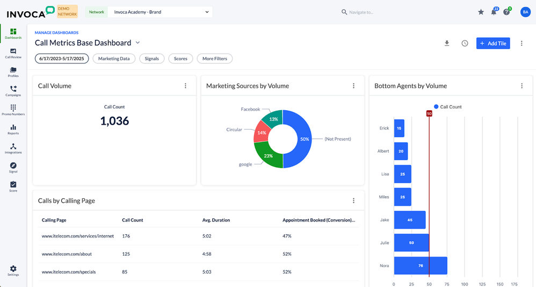Open Score in the sidebar
The height and width of the screenshot is (287, 536).
pos(13,187)
